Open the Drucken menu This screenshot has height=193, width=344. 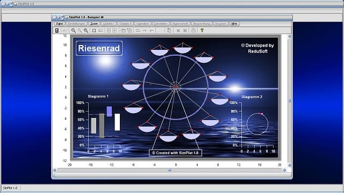click(x=220, y=24)
